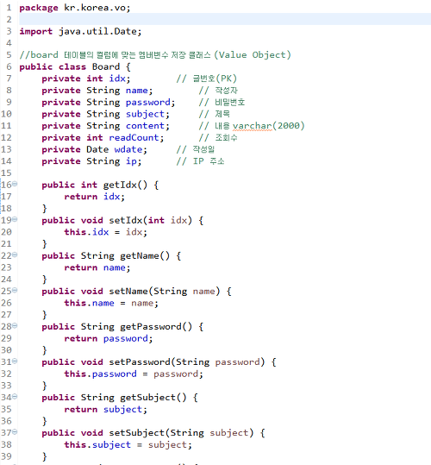Screen dimensions: 431x465
Task: Click the 'String subject' parameter on line 37
Action: coord(209,433)
